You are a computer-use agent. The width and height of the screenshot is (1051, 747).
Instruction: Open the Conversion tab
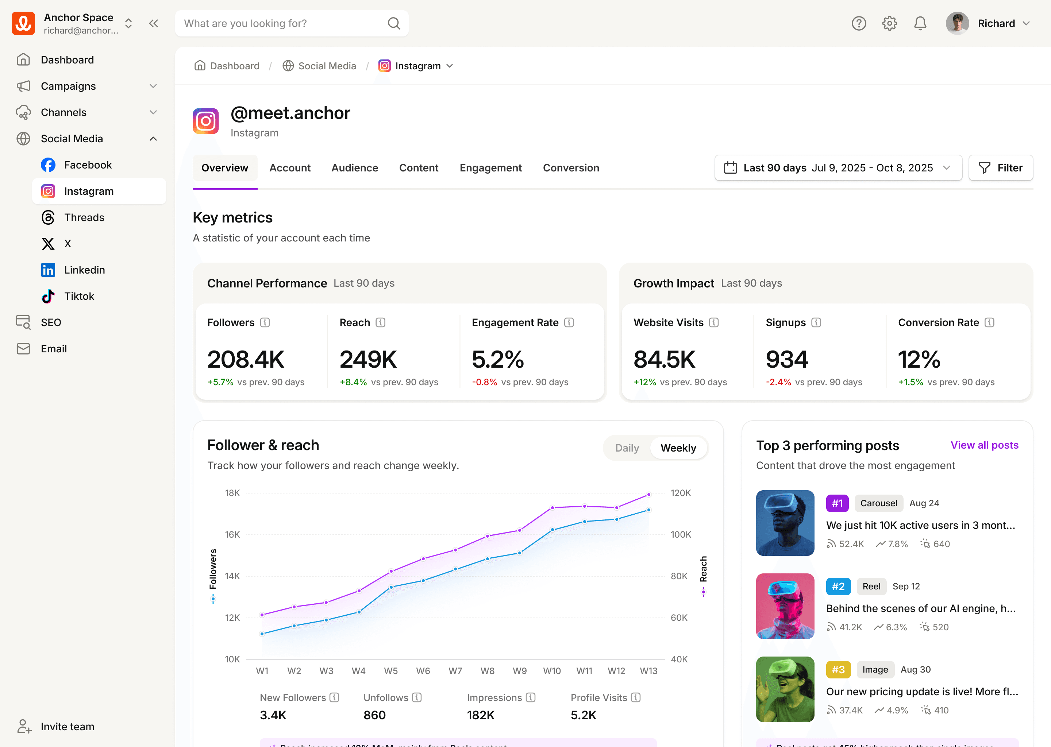pyautogui.click(x=571, y=168)
